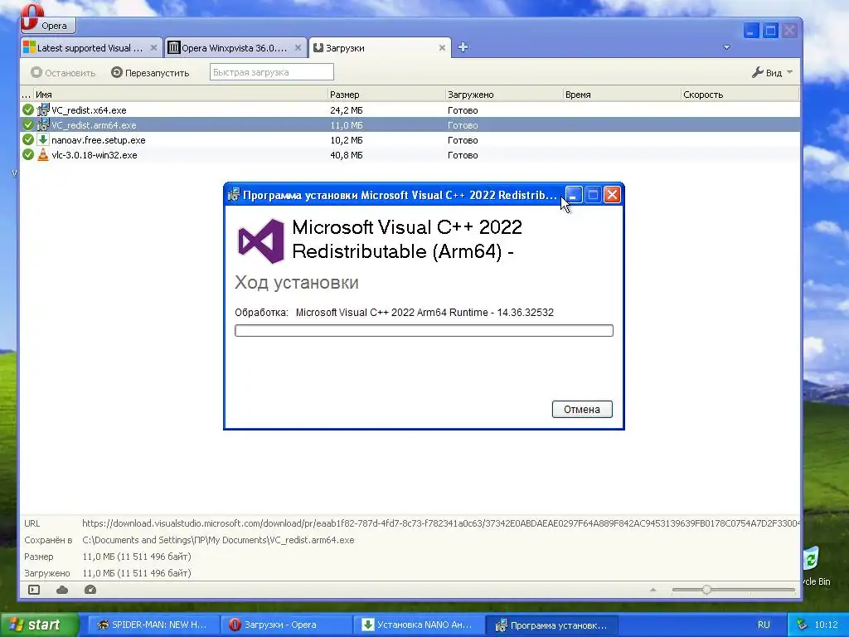Select VC_redist.x64.exe download row
This screenshot has height=637, width=849.
click(x=410, y=110)
